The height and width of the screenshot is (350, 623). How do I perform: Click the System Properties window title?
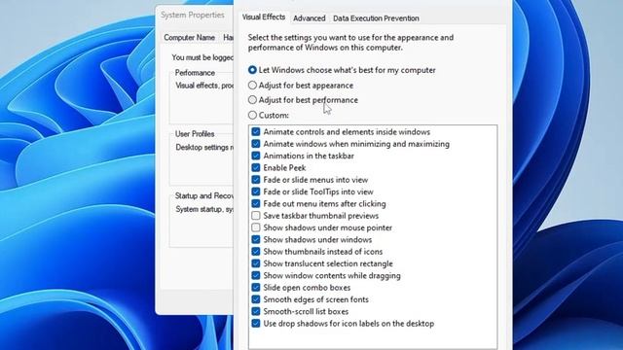point(193,16)
